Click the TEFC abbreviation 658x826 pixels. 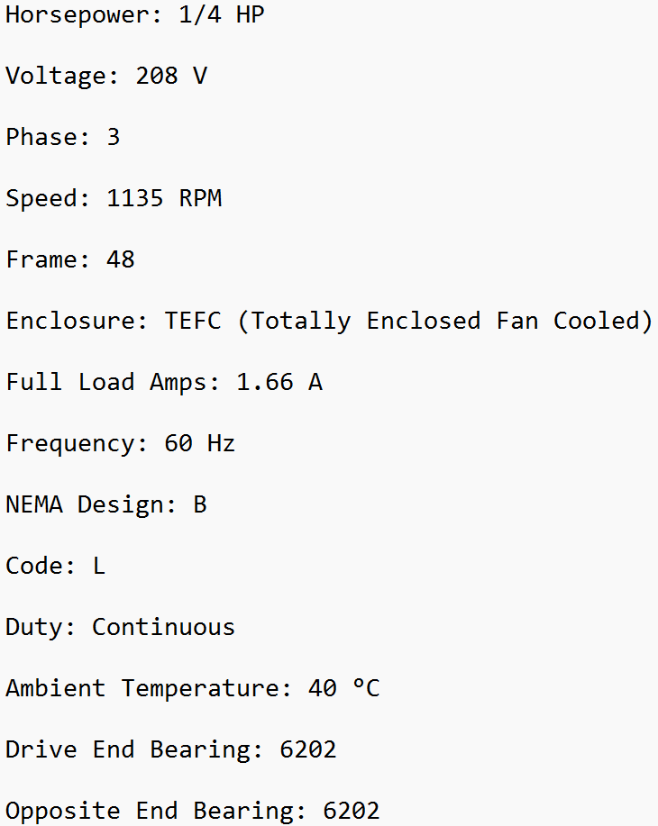tap(192, 321)
